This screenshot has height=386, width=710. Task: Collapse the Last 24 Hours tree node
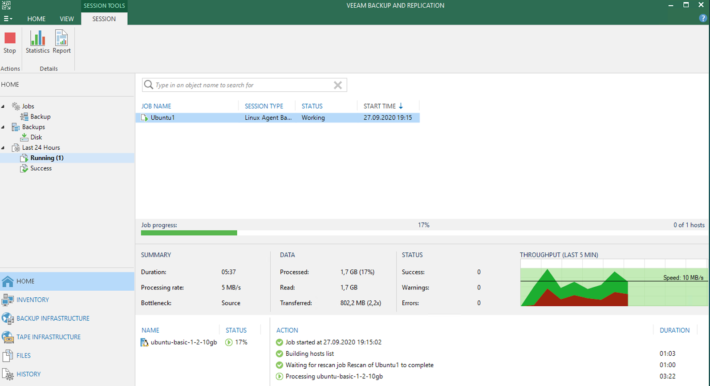point(3,147)
